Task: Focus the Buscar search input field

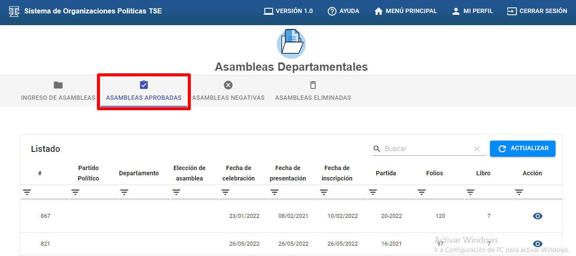Action: tap(426, 149)
